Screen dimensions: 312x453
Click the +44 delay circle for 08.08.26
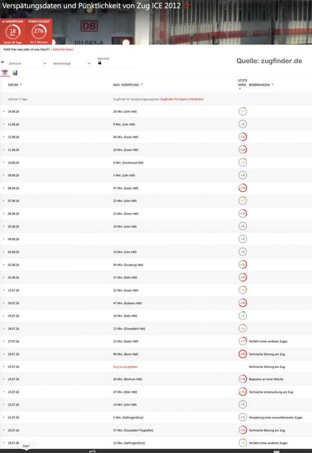point(243,188)
